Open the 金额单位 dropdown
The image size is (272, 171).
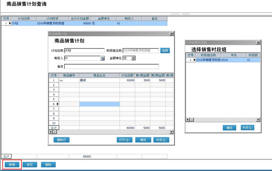(x=133, y=58)
